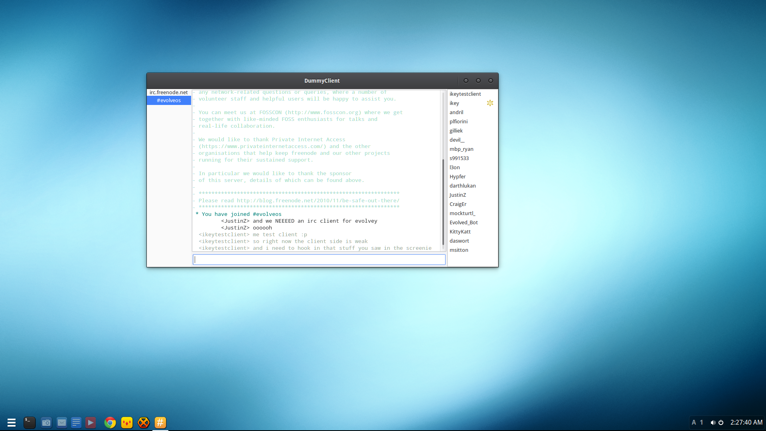Click JustinZ's 'oooooh' message
Image resolution: width=766 pixels, height=431 pixels.
(263, 228)
